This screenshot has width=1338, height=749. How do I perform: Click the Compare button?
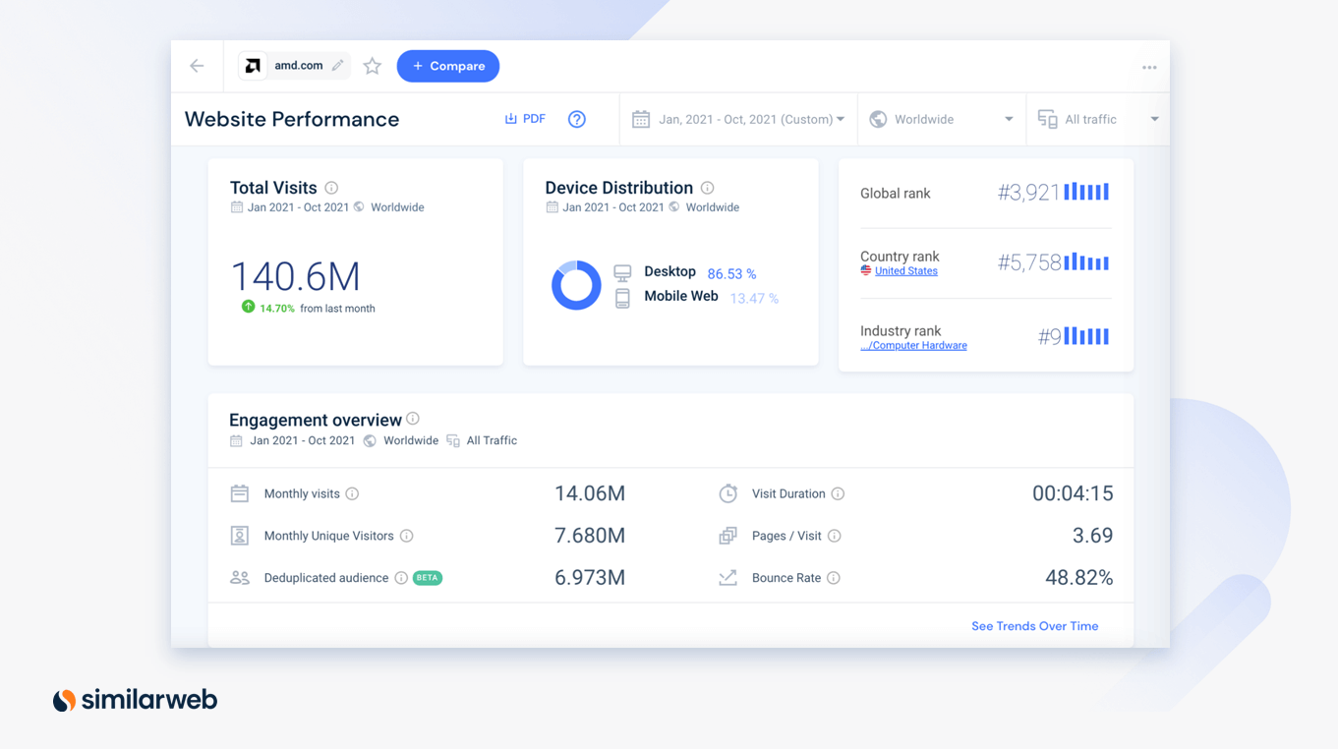coord(447,66)
